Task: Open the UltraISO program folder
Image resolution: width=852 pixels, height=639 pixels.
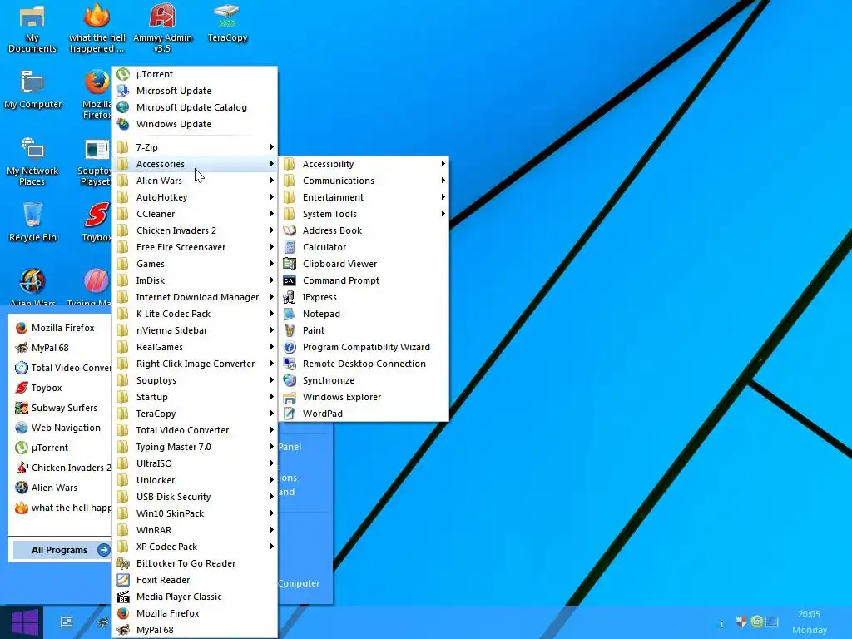Action: (195, 463)
